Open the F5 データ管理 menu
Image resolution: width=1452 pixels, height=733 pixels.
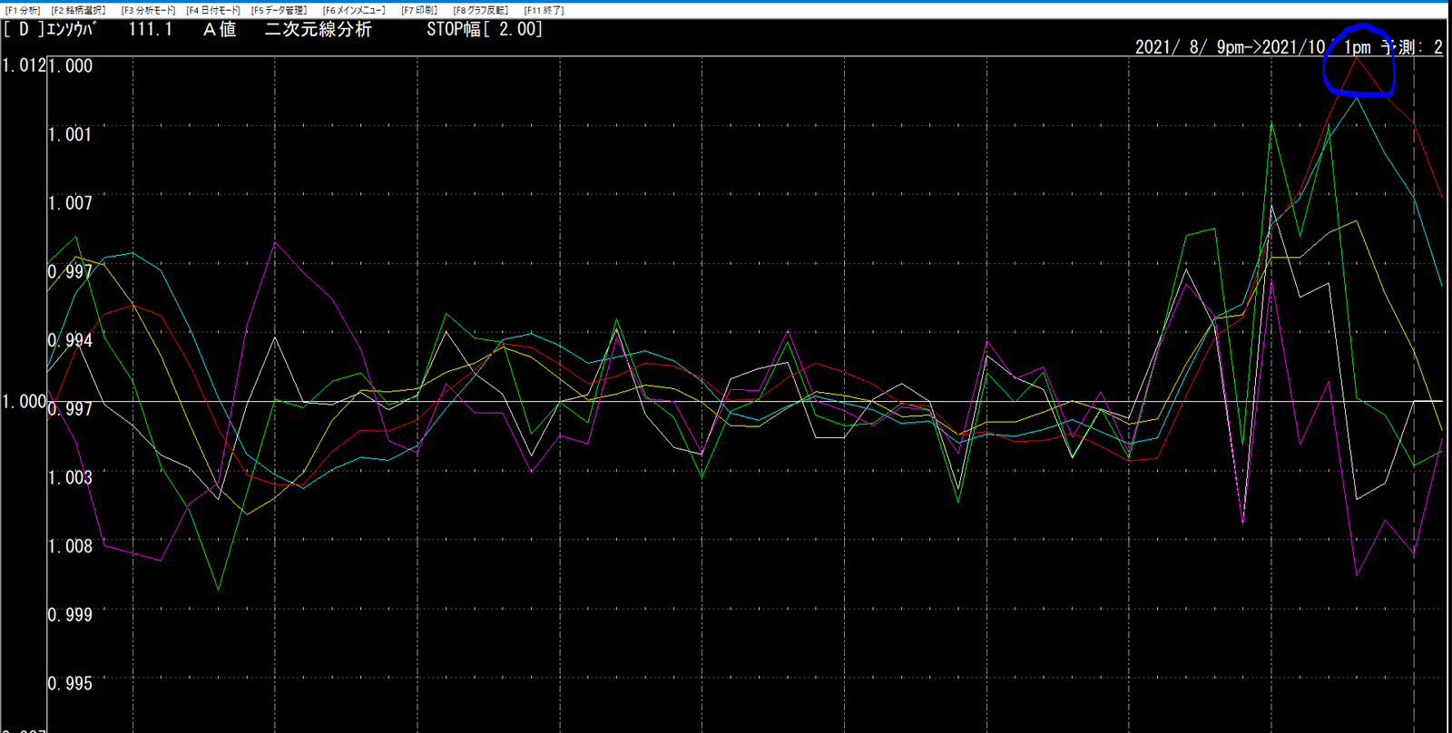(280, 10)
